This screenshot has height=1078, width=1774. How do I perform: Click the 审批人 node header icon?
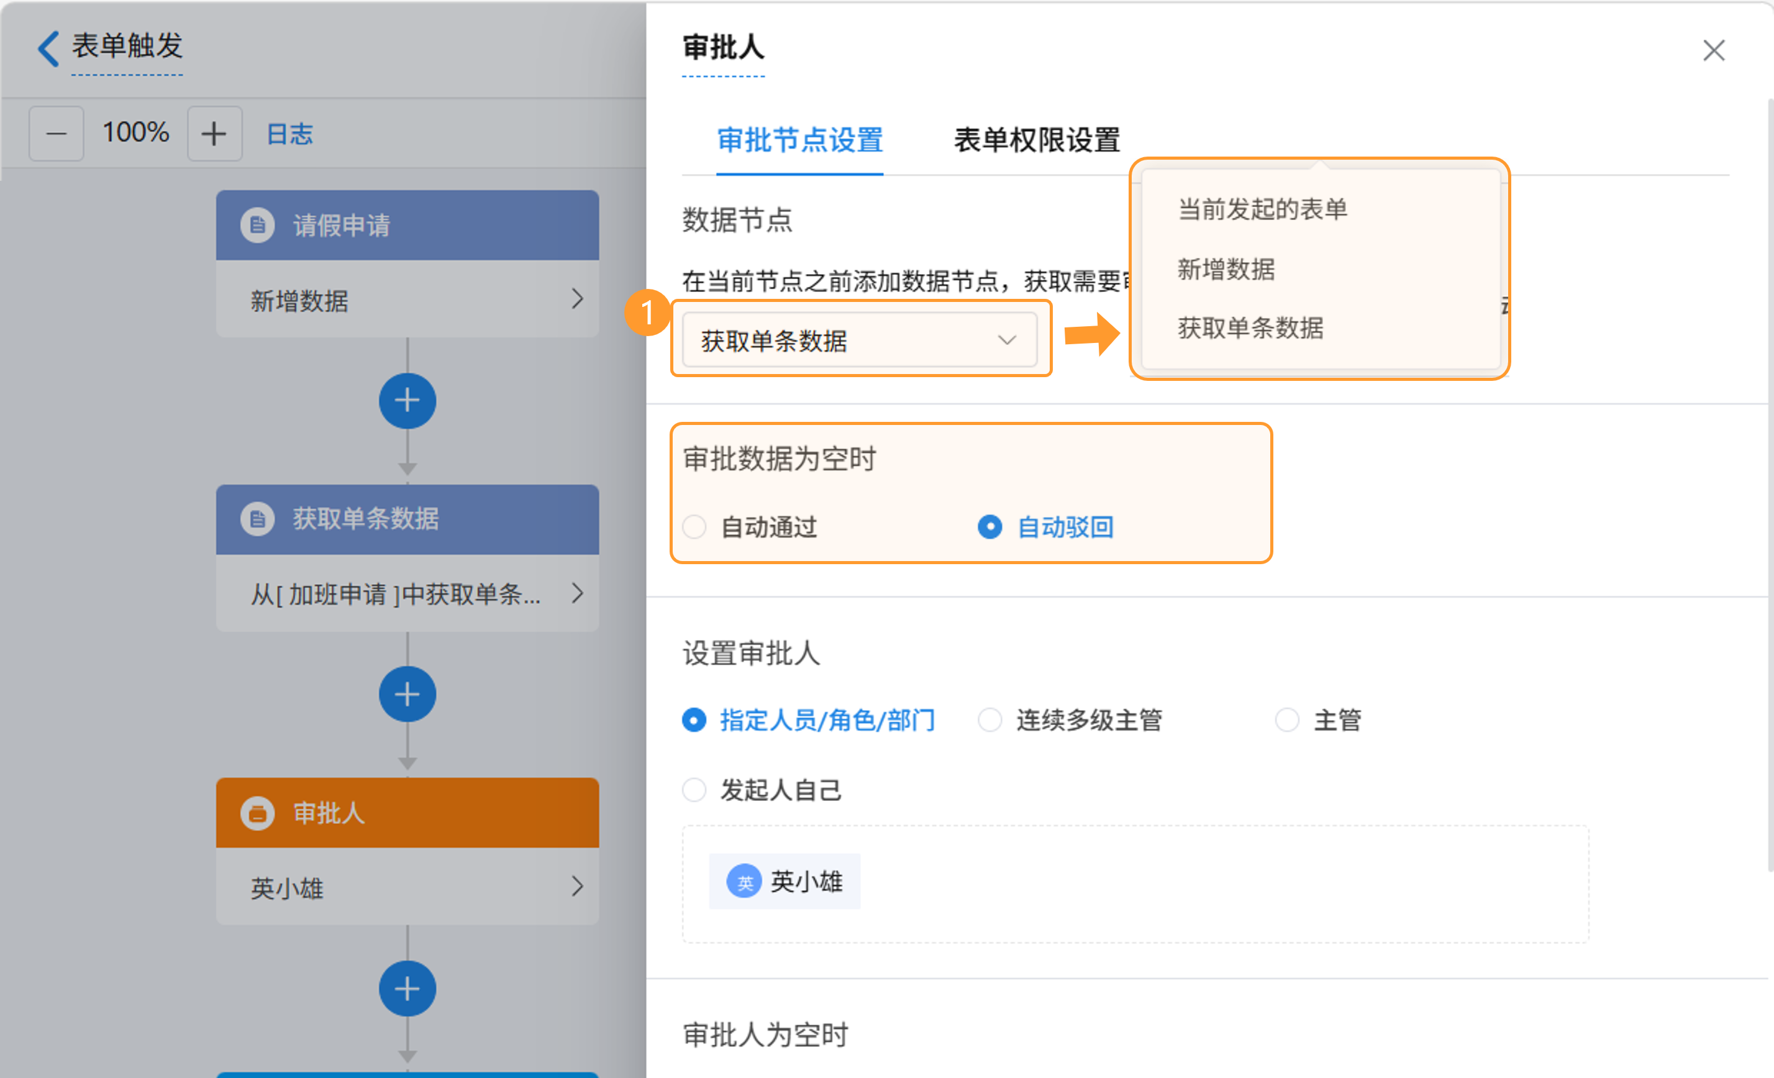(257, 813)
